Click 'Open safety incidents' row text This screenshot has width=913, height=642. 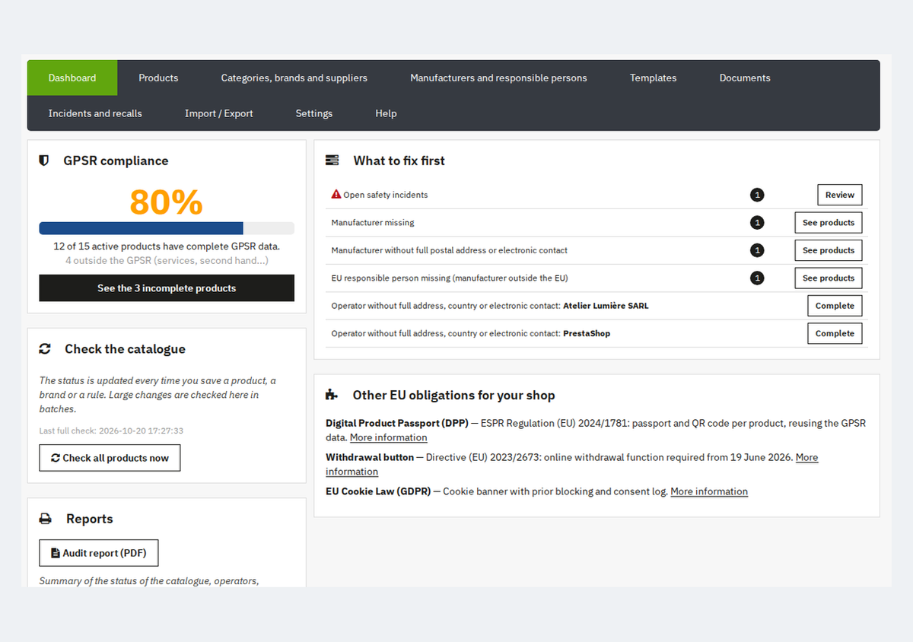(x=386, y=195)
